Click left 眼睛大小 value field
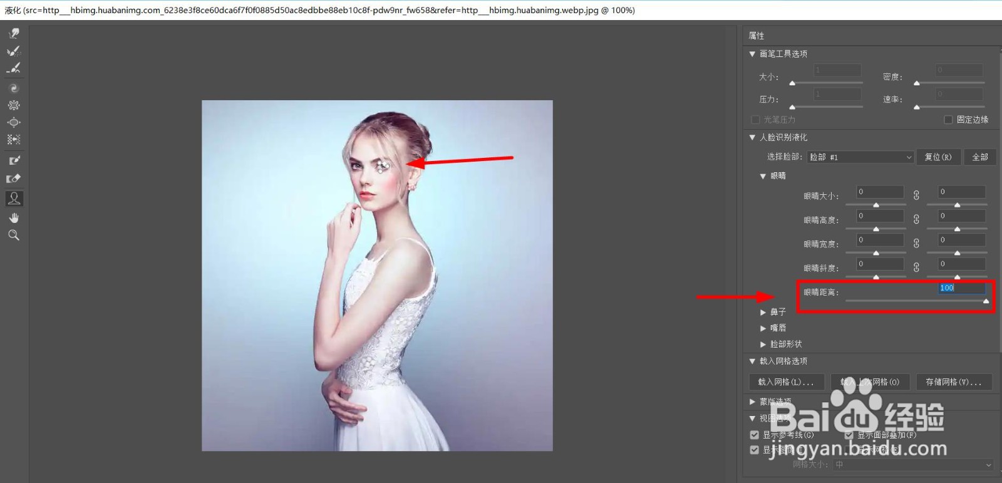The image size is (1002, 483). click(x=880, y=192)
